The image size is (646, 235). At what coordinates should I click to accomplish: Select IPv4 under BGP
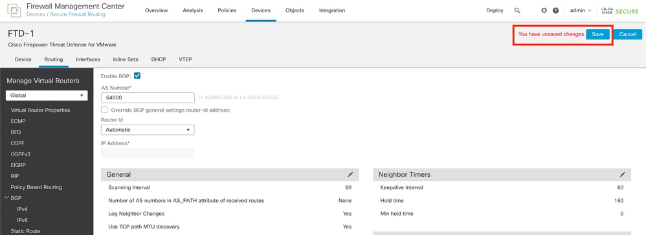pos(22,209)
